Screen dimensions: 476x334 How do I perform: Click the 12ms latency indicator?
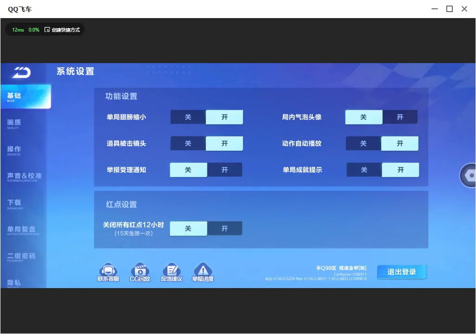click(x=18, y=30)
